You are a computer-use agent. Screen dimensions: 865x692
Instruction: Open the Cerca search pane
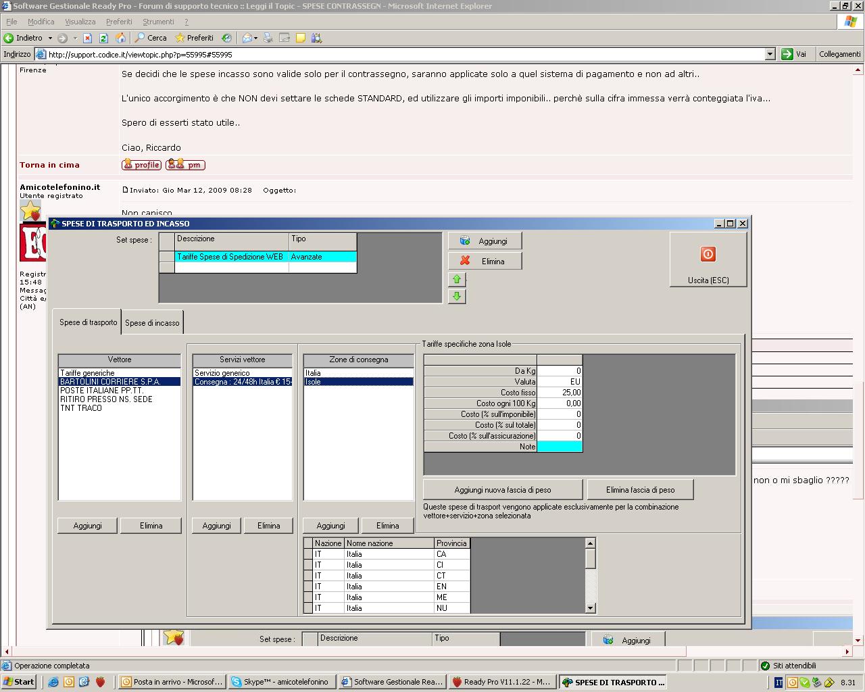point(151,38)
